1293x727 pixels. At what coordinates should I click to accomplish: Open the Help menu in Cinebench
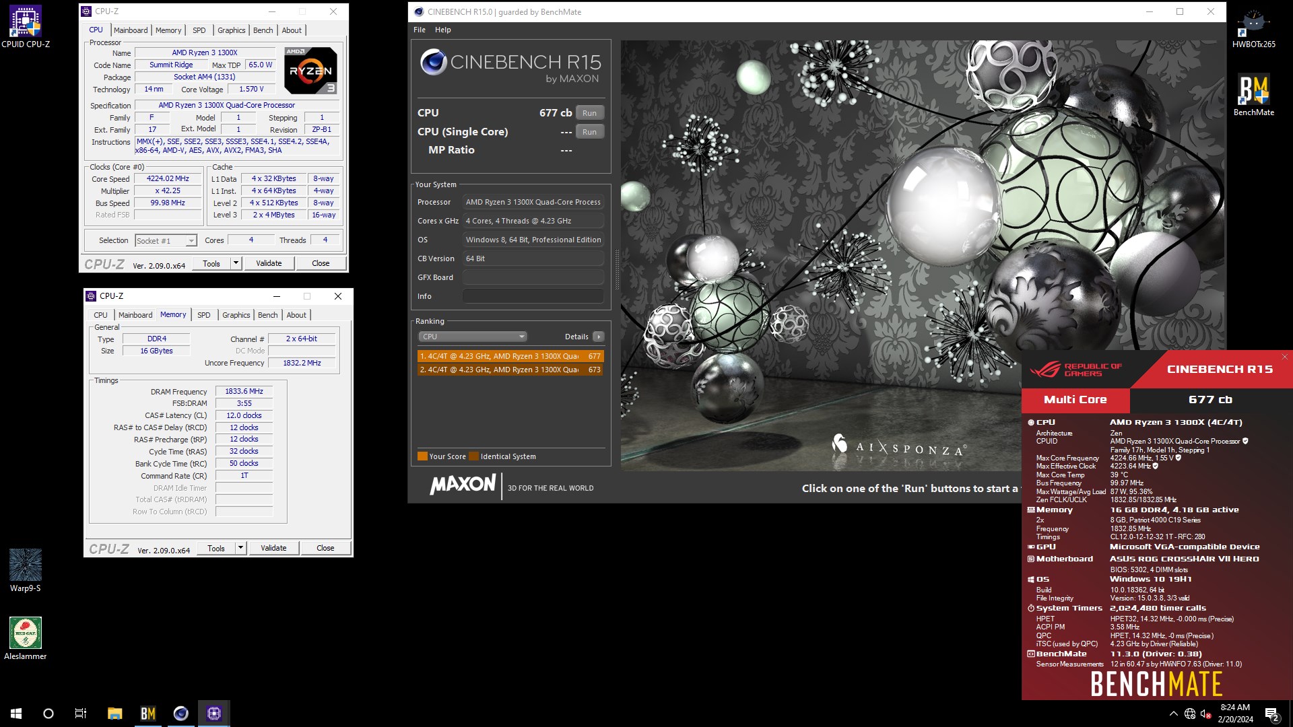pyautogui.click(x=443, y=30)
